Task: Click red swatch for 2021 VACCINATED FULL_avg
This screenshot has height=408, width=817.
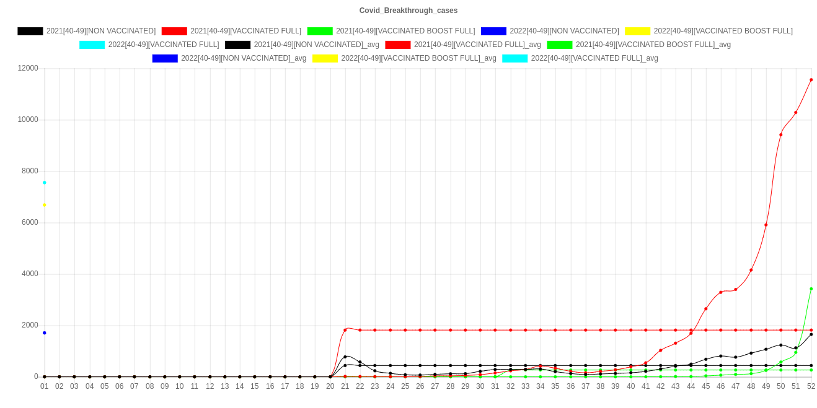Action: pyautogui.click(x=397, y=45)
